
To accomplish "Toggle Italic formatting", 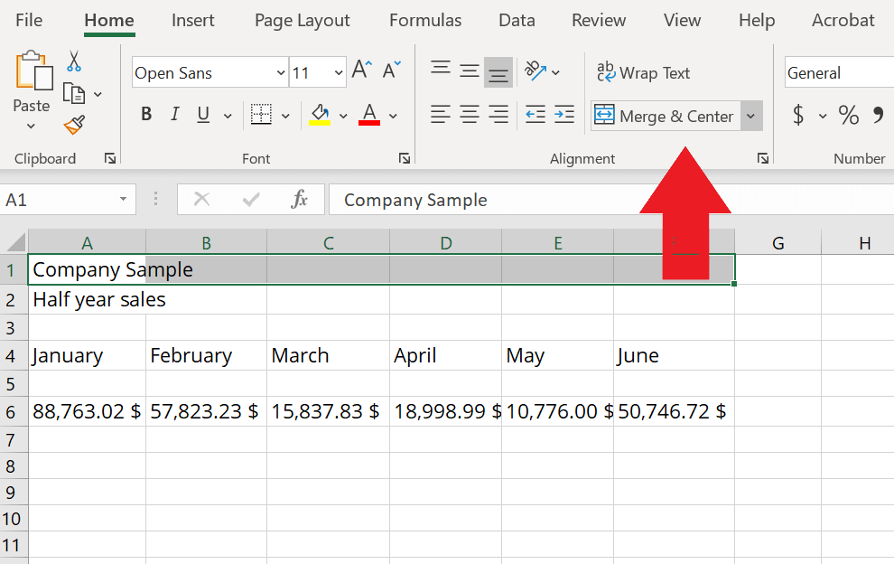I will (175, 115).
